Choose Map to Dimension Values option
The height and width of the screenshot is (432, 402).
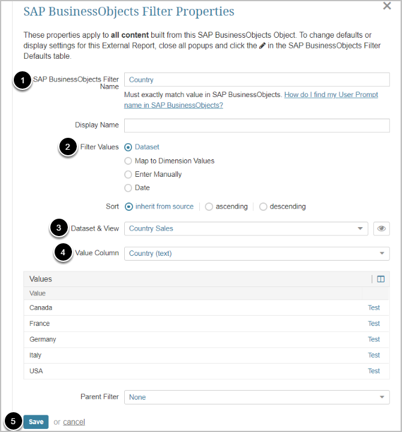point(128,161)
